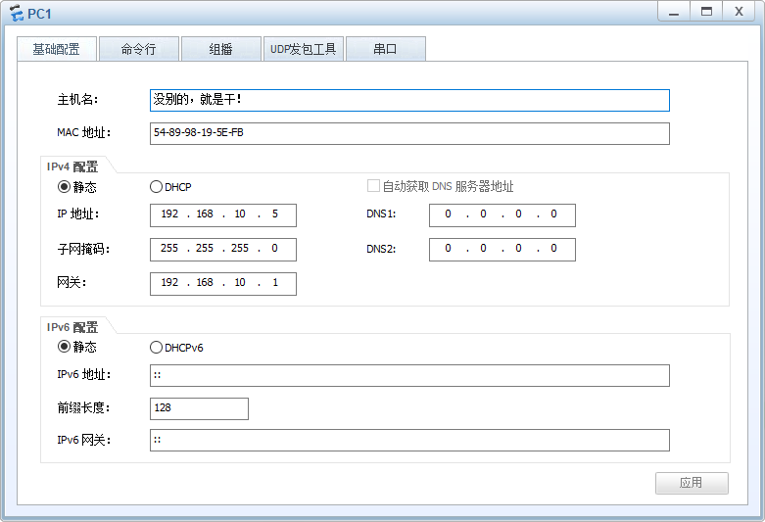Viewport: 765px width, 522px height.
Task: Click the 子网掩码 field 255.255.255.0
Action: [223, 250]
